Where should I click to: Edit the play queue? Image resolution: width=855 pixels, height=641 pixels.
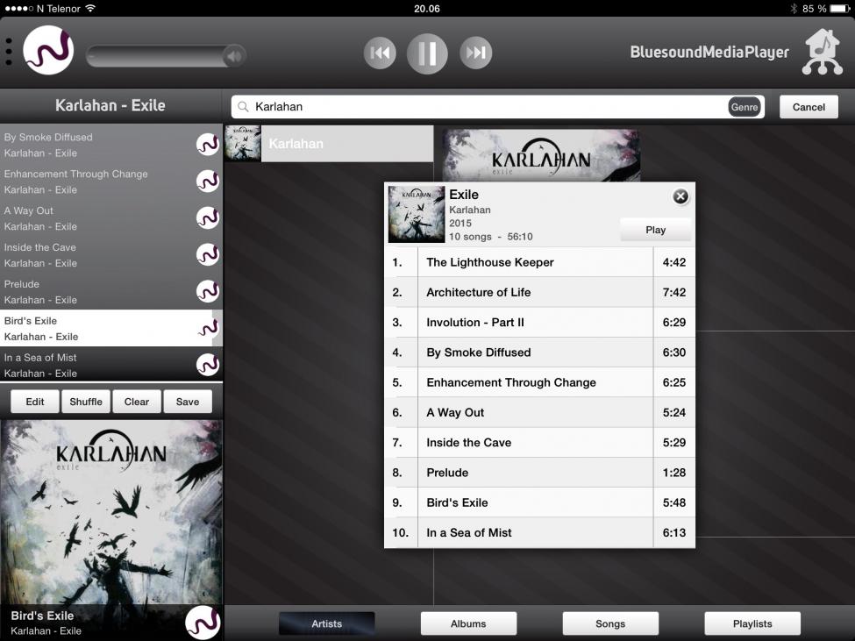pos(35,402)
